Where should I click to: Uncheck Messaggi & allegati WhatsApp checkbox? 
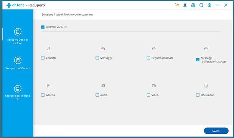[x=198, y=60]
